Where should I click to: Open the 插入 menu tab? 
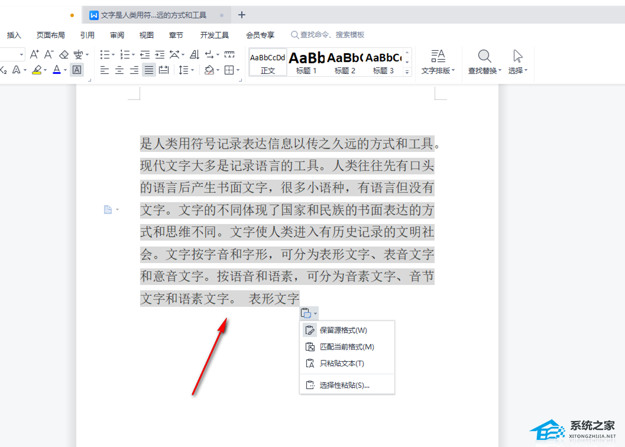(x=14, y=35)
